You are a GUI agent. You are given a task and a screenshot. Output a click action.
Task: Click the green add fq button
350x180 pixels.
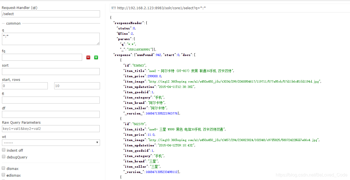pos(96,57)
